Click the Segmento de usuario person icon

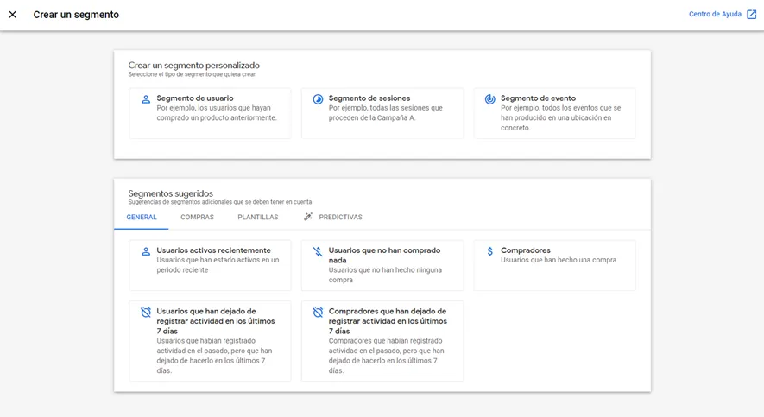(x=146, y=99)
